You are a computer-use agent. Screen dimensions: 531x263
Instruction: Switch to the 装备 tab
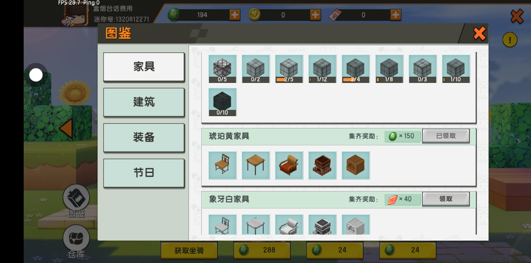(144, 138)
